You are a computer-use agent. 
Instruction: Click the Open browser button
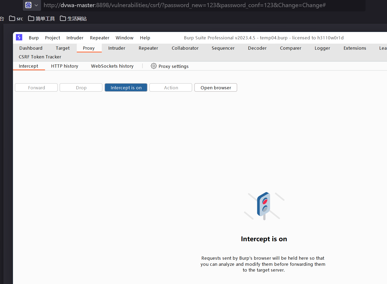pyautogui.click(x=216, y=87)
